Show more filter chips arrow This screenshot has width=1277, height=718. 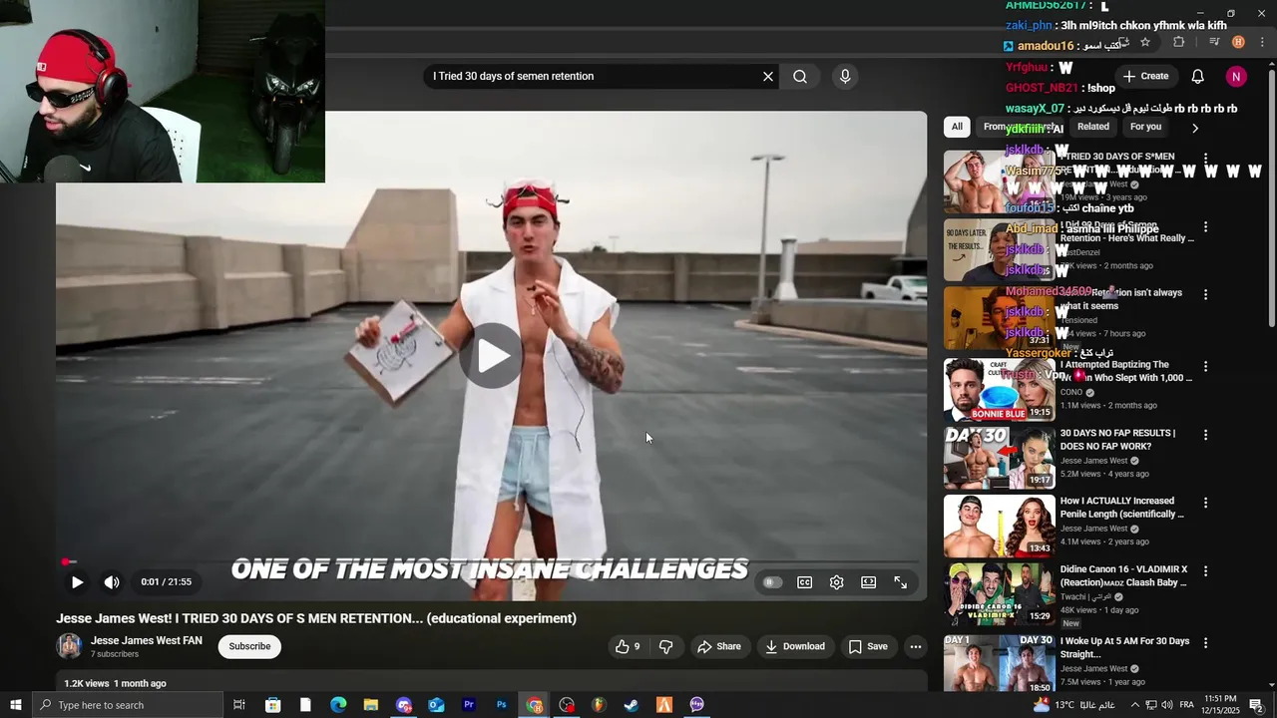pyautogui.click(x=1195, y=128)
